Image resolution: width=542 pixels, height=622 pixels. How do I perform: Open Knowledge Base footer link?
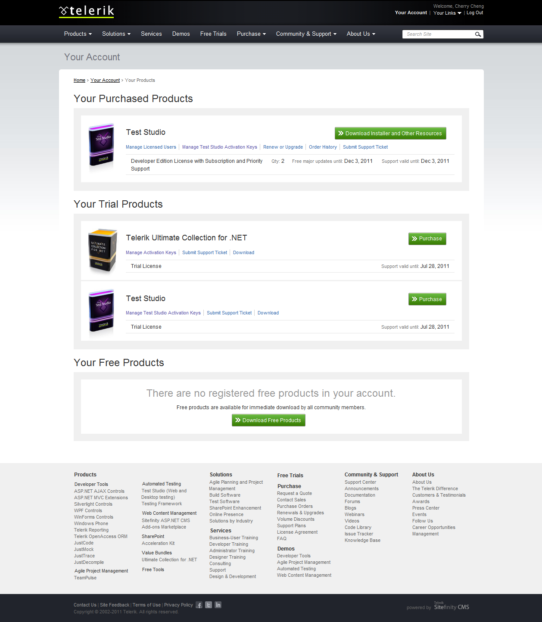click(x=362, y=540)
